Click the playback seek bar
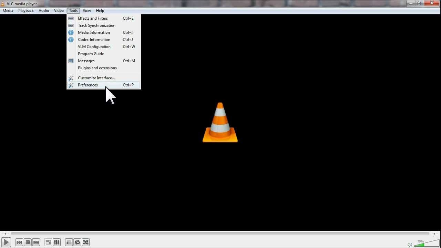 [x=220, y=234]
